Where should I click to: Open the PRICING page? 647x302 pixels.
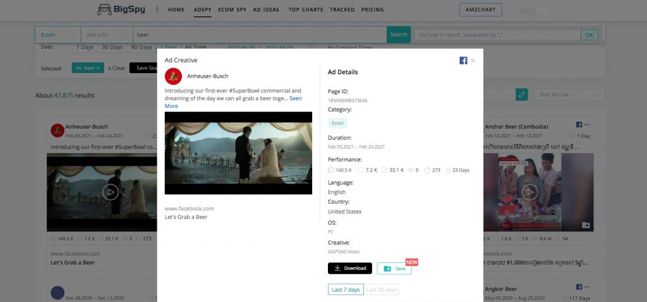[x=372, y=9]
